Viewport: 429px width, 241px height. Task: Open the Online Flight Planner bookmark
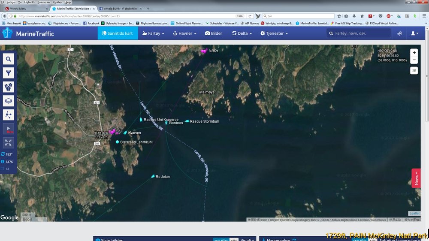187,23
